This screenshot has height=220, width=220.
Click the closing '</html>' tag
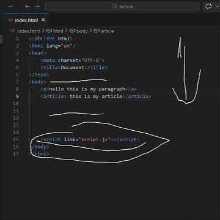coord(39,154)
